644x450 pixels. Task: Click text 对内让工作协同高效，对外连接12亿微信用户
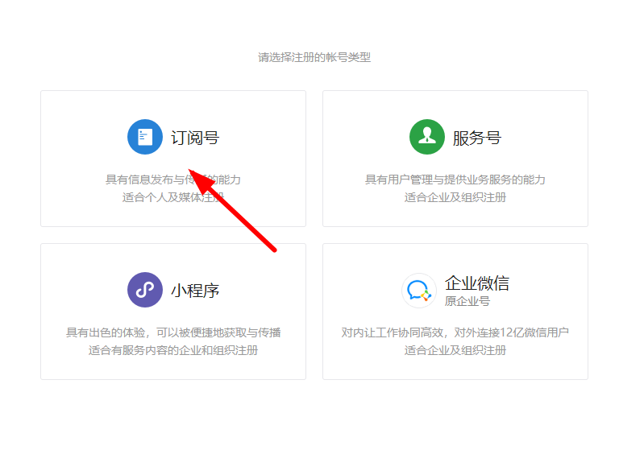point(455,332)
